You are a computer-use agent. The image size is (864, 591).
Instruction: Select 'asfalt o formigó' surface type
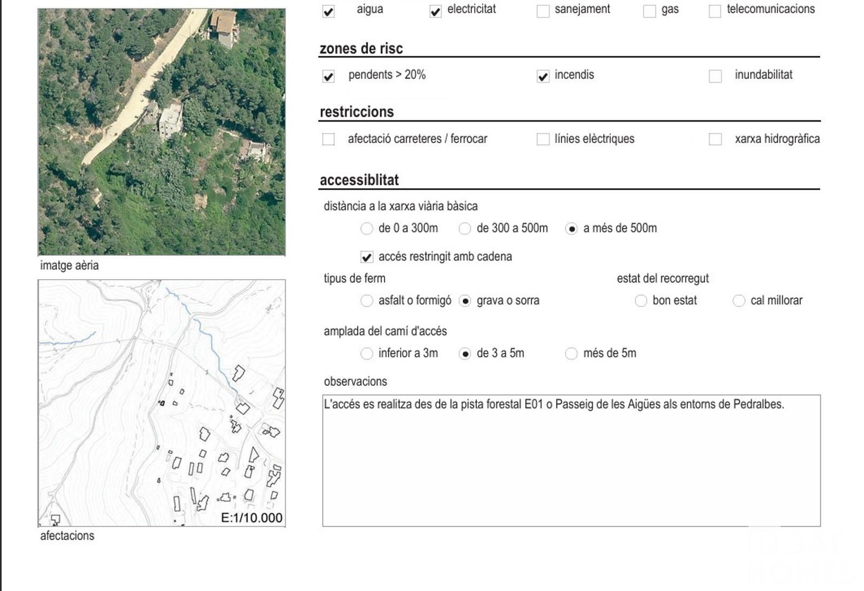[367, 301]
